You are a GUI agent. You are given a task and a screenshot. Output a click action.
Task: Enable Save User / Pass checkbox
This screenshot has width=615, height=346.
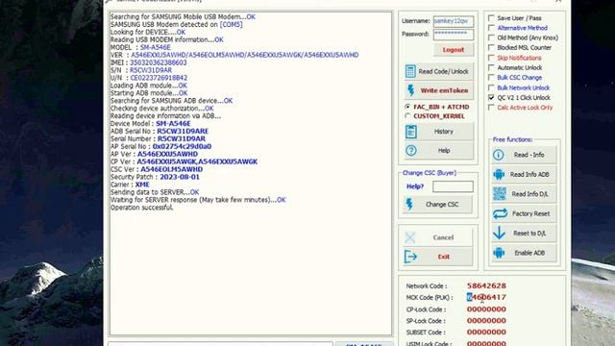[491, 18]
